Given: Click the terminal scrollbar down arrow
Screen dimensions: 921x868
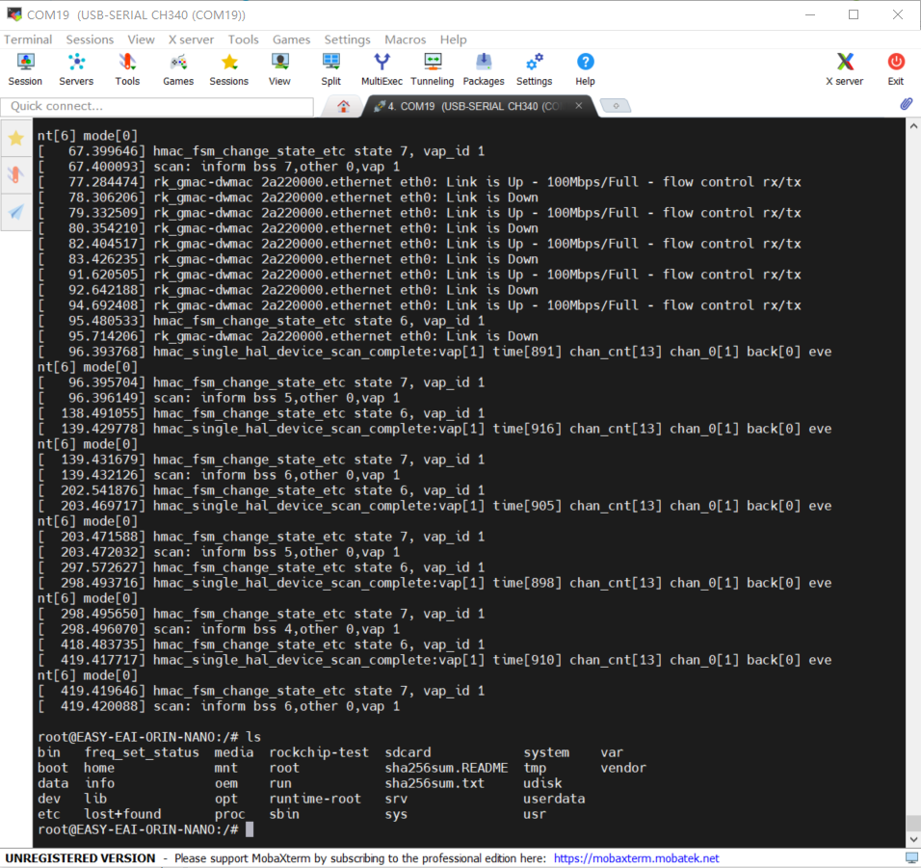Looking at the screenshot, I should click(x=913, y=840).
